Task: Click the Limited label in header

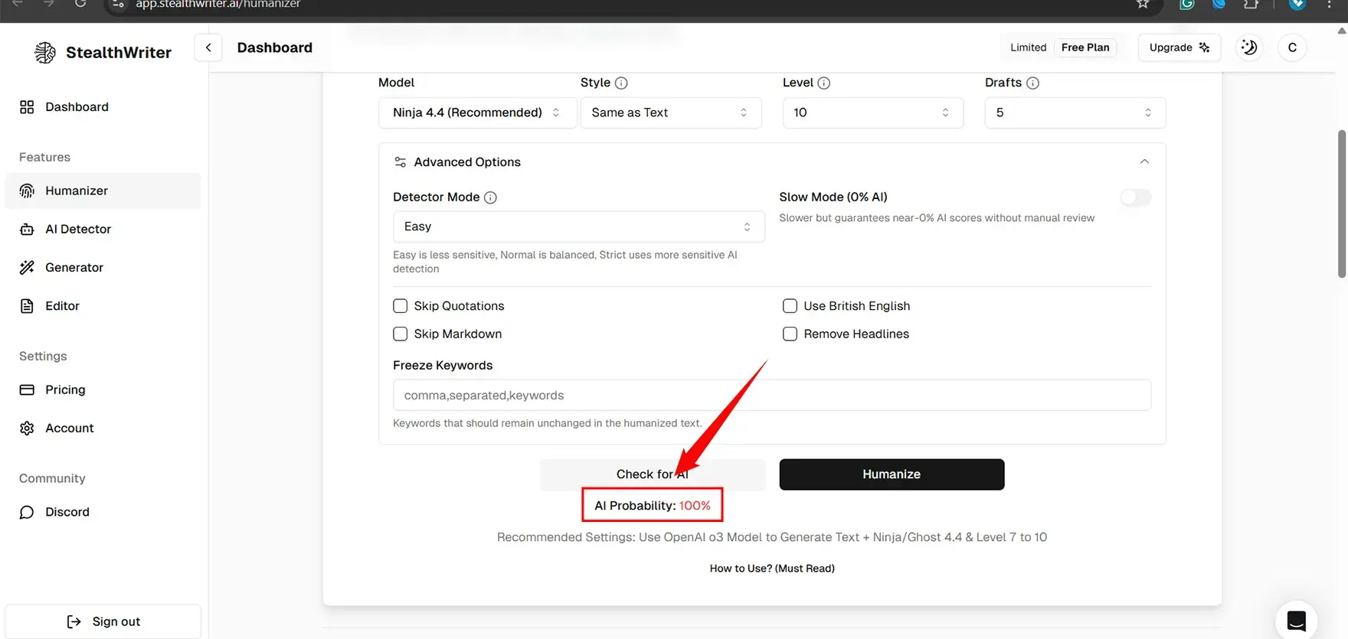Action: point(1028,47)
